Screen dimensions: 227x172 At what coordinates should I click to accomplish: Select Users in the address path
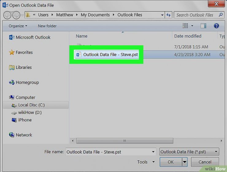[43, 15]
